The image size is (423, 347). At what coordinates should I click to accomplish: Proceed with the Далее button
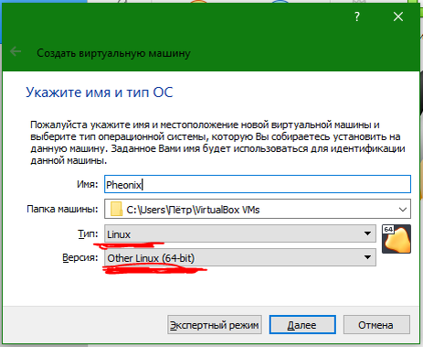(302, 325)
